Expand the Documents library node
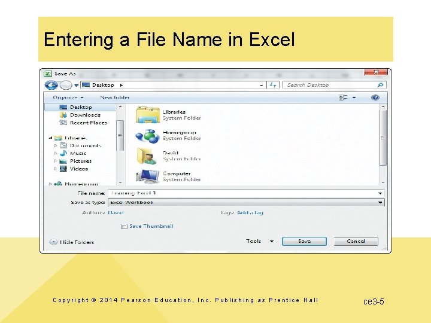The height and width of the screenshot is (323, 431). [56, 145]
